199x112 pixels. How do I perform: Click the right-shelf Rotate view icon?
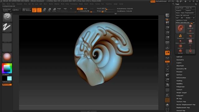[167, 85]
